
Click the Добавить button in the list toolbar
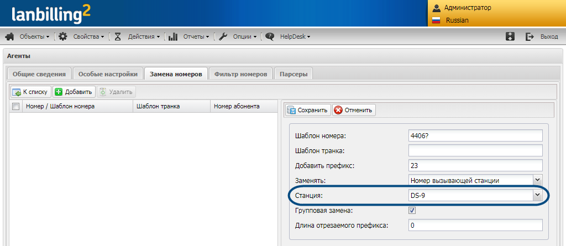(x=74, y=92)
